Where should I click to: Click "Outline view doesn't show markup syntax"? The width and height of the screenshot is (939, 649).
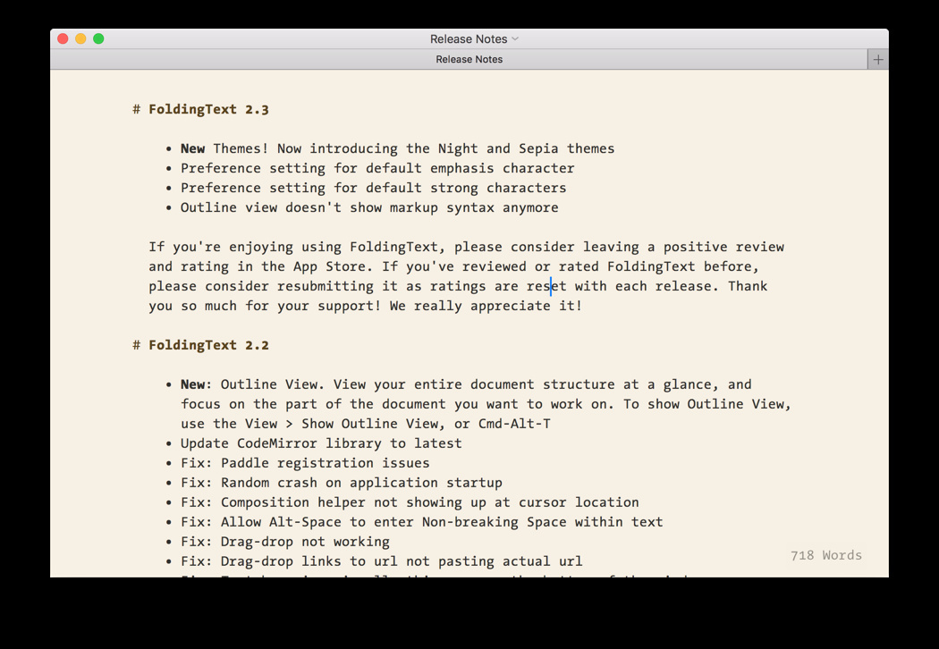click(x=369, y=207)
